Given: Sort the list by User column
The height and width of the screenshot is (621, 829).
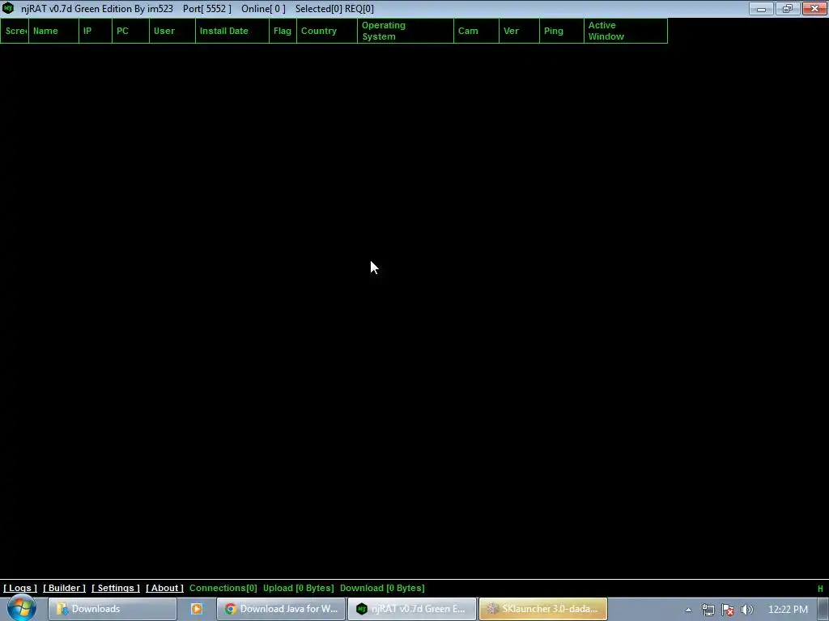Looking at the screenshot, I should point(172,31).
